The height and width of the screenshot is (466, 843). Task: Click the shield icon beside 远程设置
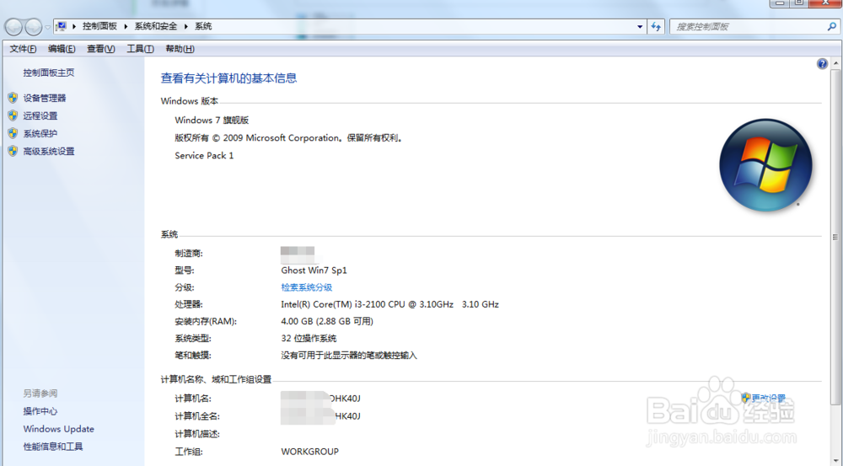point(13,115)
